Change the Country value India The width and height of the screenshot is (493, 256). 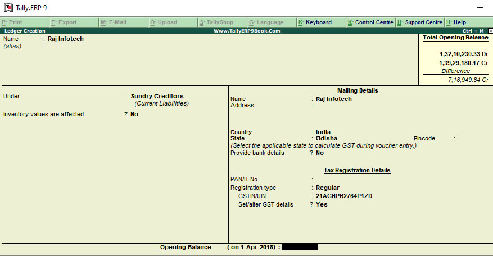click(323, 132)
